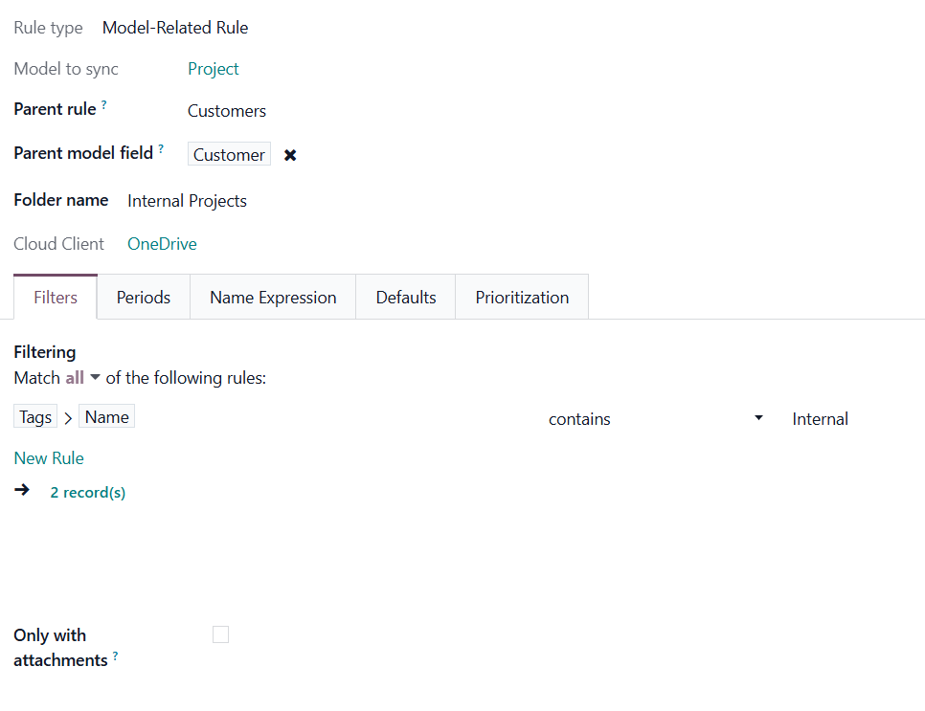Switch to the Periods tab
The image size is (925, 711).
[144, 298]
